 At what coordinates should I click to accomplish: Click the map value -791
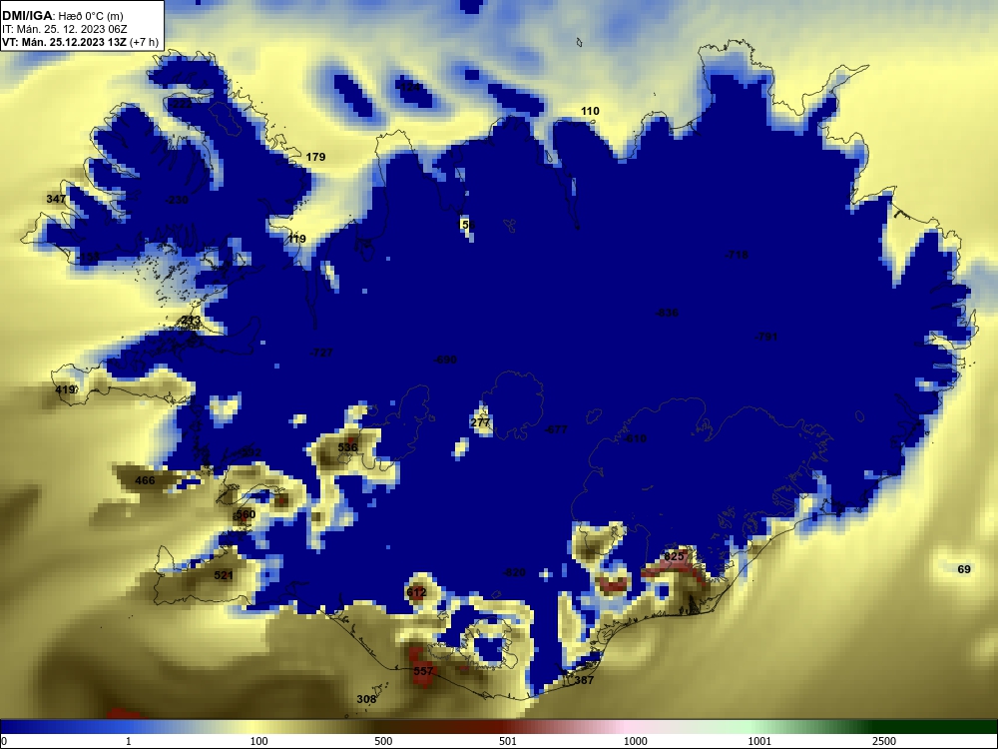coord(765,337)
